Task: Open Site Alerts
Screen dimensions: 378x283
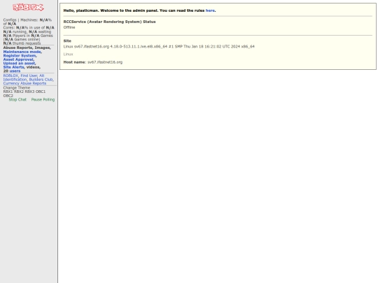Action: point(14,67)
